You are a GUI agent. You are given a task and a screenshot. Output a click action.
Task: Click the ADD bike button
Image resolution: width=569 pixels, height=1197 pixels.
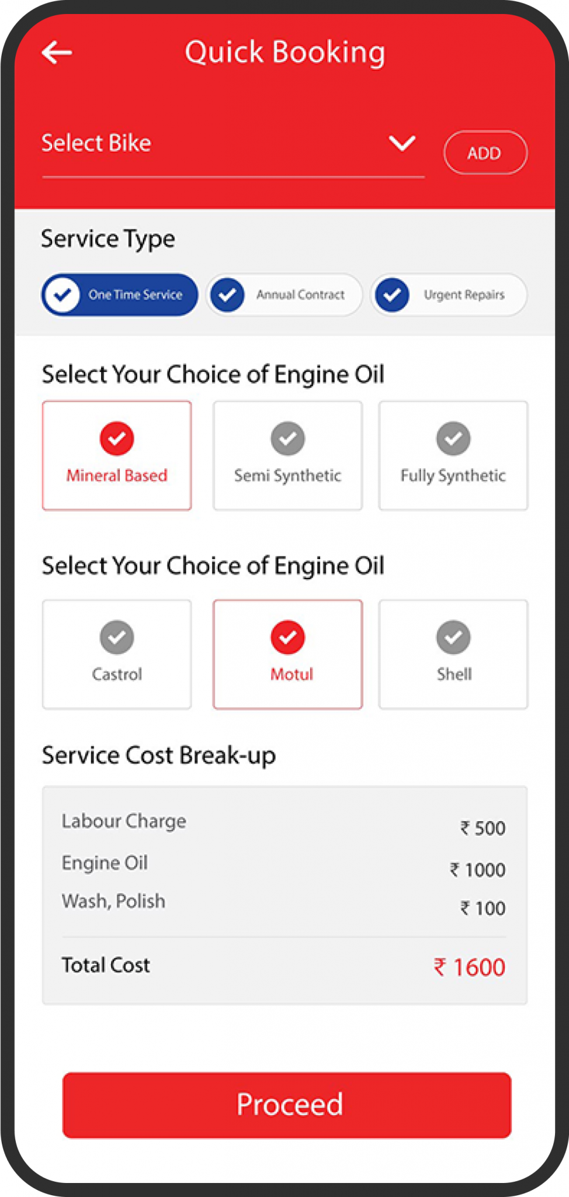485,153
